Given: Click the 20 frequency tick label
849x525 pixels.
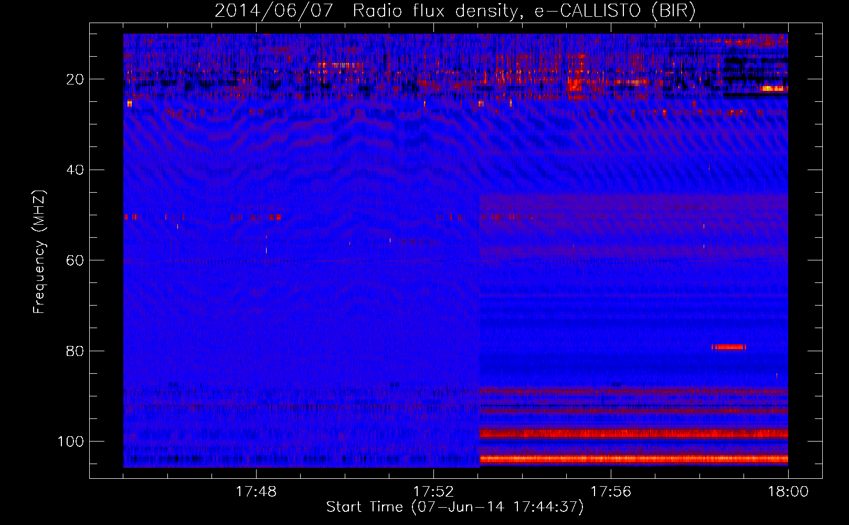Looking at the screenshot, I should pyautogui.click(x=75, y=79).
